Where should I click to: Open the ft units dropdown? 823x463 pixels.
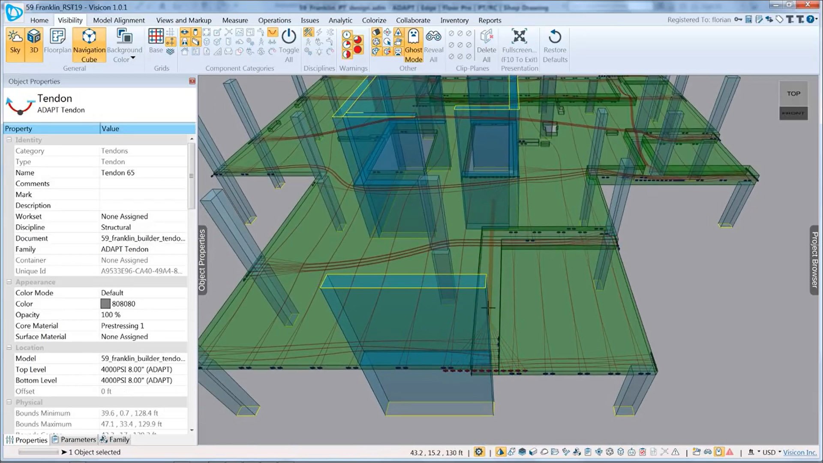click(x=754, y=452)
